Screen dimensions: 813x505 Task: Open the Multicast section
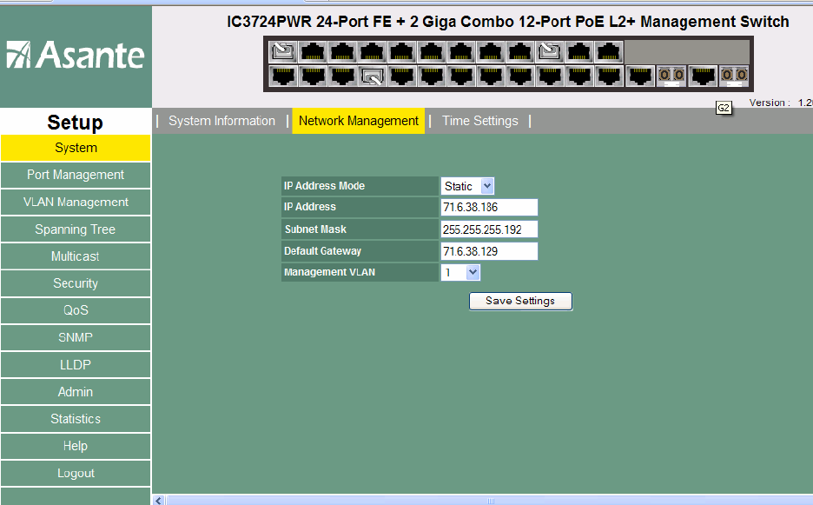point(76,256)
